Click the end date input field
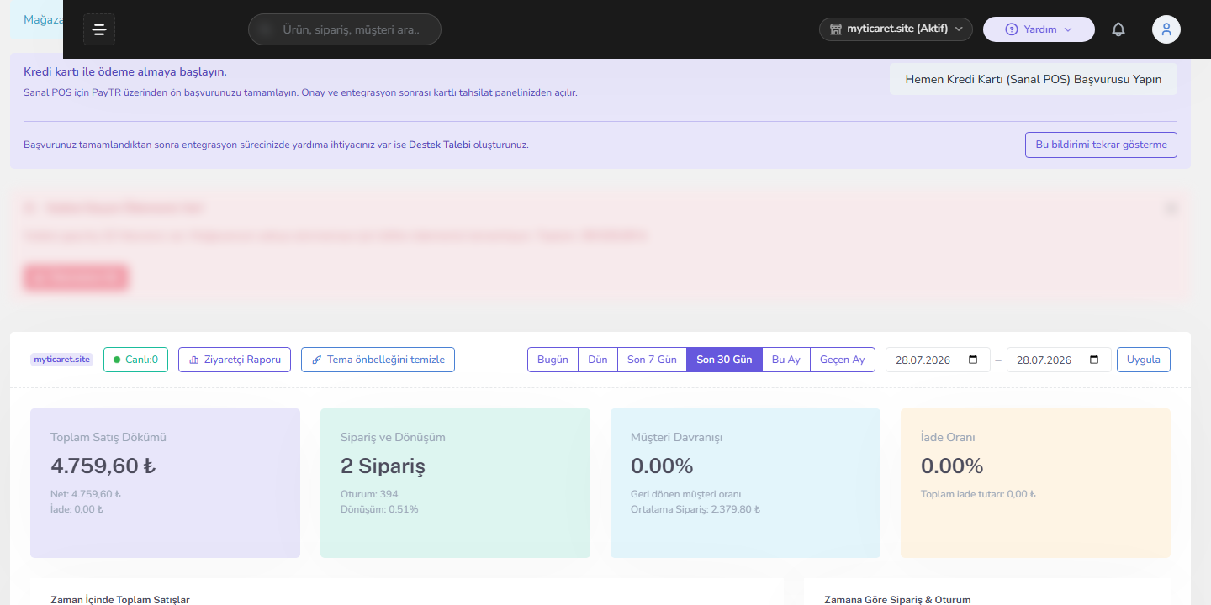 point(1059,360)
